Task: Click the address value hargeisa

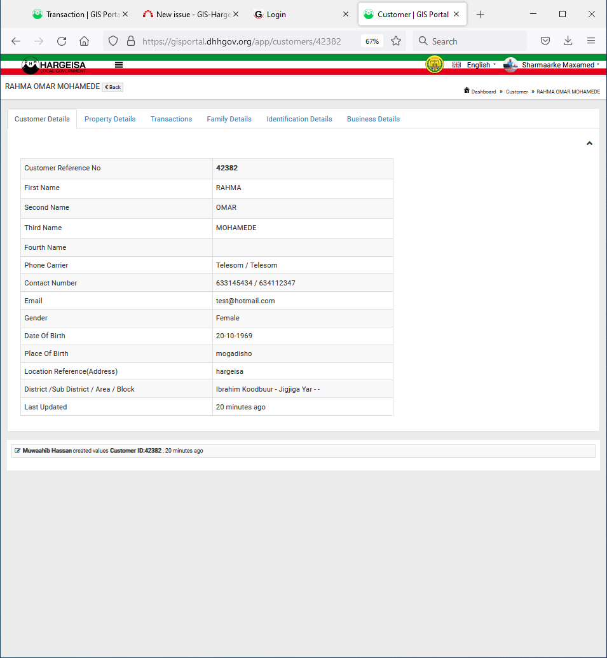Action: [x=229, y=372]
